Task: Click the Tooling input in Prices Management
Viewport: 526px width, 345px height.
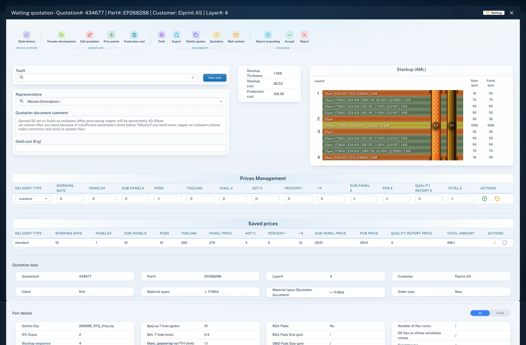Action: click(201, 199)
